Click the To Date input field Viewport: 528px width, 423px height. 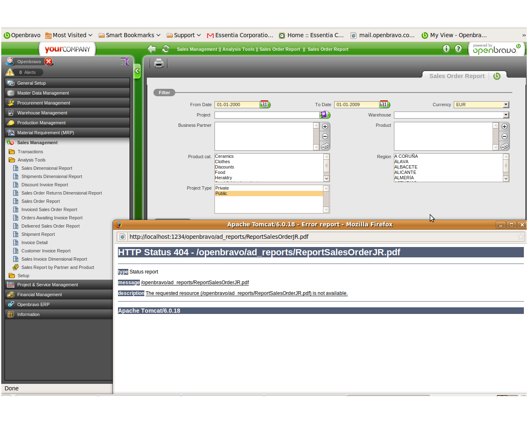[356, 105]
